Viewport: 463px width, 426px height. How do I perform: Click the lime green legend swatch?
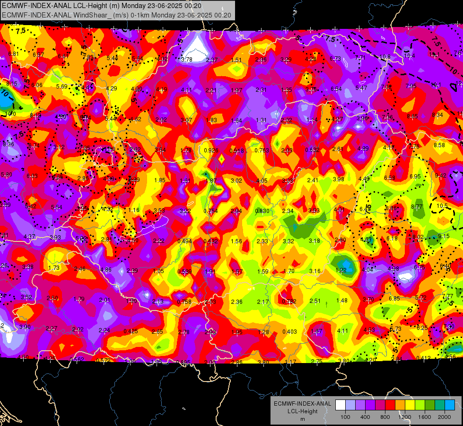(420, 405)
